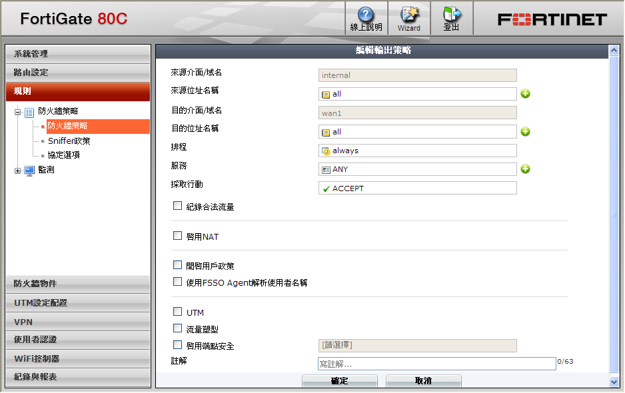The height and width of the screenshot is (393, 625).
Task: Enable the 啓用NAT checkbox
Action: click(177, 236)
